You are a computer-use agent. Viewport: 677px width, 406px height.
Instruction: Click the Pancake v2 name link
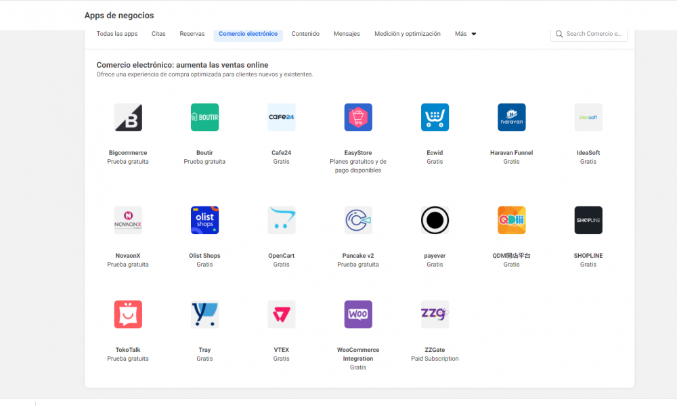point(358,255)
